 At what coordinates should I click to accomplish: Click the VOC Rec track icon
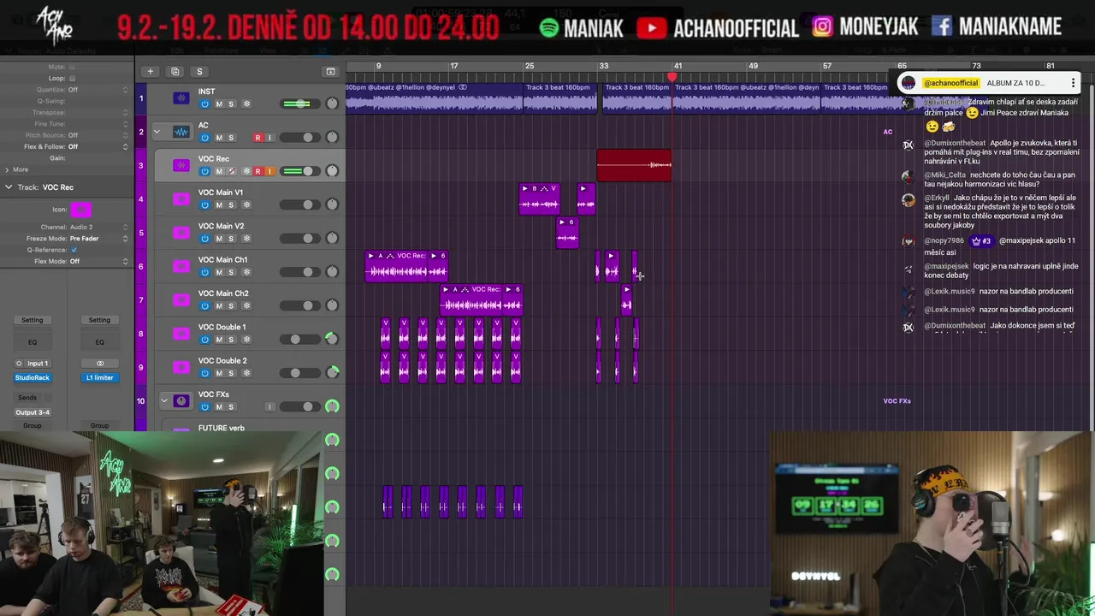(x=181, y=165)
